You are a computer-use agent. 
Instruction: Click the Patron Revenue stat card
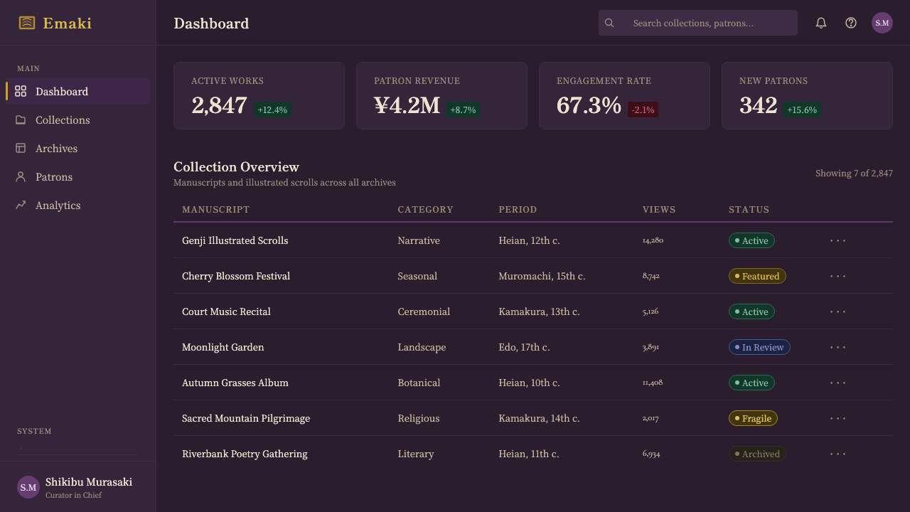click(x=441, y=95)
